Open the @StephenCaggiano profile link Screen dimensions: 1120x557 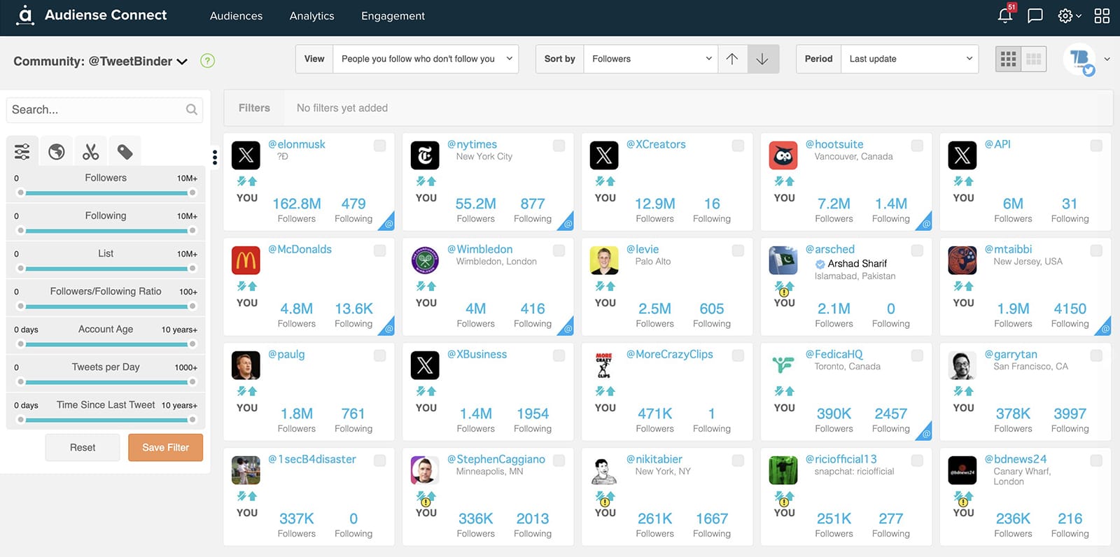coord(496,459)
